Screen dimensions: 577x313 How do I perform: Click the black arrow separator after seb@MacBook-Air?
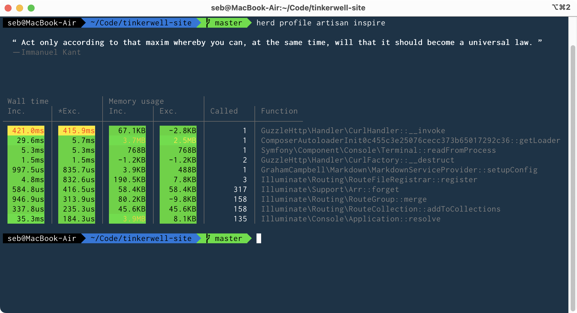tap(83, 23)
